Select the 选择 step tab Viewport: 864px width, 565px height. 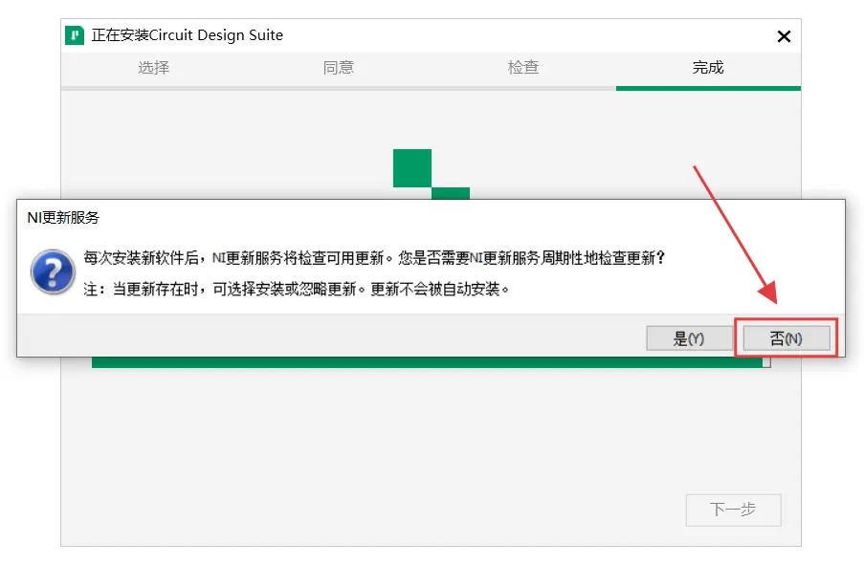point(154,68)
